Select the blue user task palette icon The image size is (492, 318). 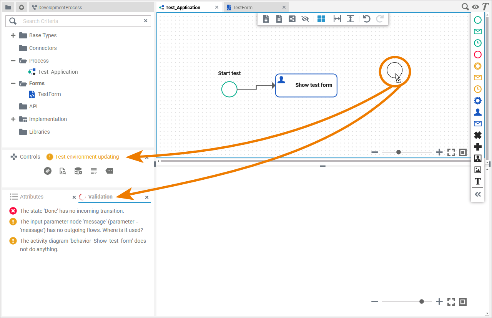pos(477,112)
